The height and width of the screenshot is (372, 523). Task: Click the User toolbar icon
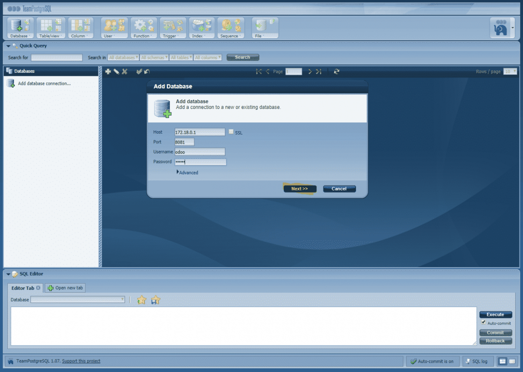pyautogui.click(x=114, y=28)
